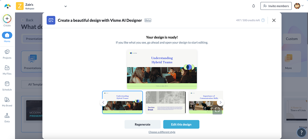Click Edit this design button
Screen dimensions: 308x139
pos(181,124)
